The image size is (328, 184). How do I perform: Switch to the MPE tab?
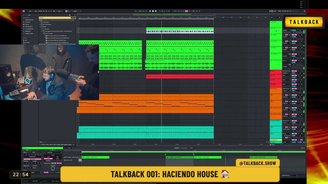(x=191, y=148)
